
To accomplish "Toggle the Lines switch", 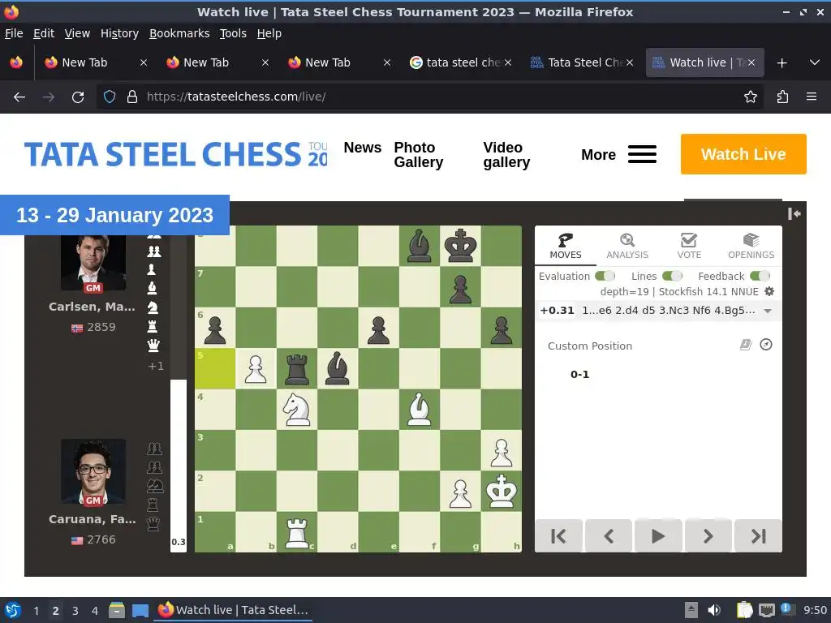I will tap(672, 276).
